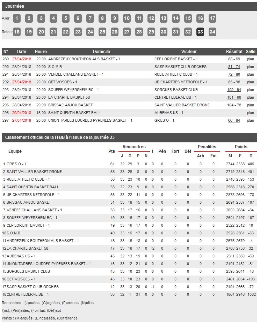This screenshot has width=260, height=324.
Task: Open the 72 - 80 score link
Action: coord(234,75)
